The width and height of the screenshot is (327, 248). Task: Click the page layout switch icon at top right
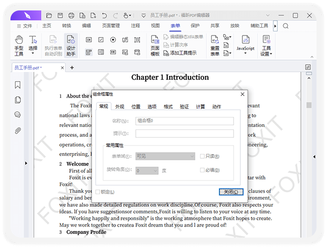(308, 67)
